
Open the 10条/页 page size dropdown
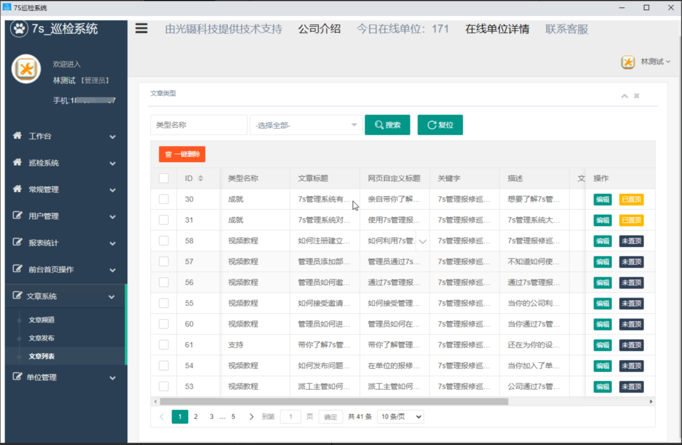pyautogui.click(x=400, y=417)
